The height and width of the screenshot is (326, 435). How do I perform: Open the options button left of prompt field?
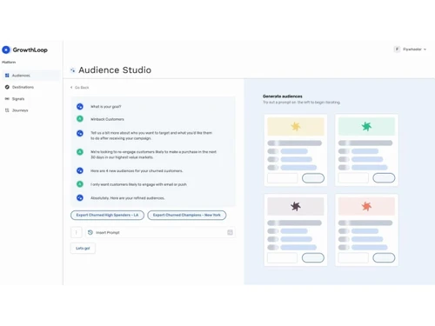(x=77, y=232)
